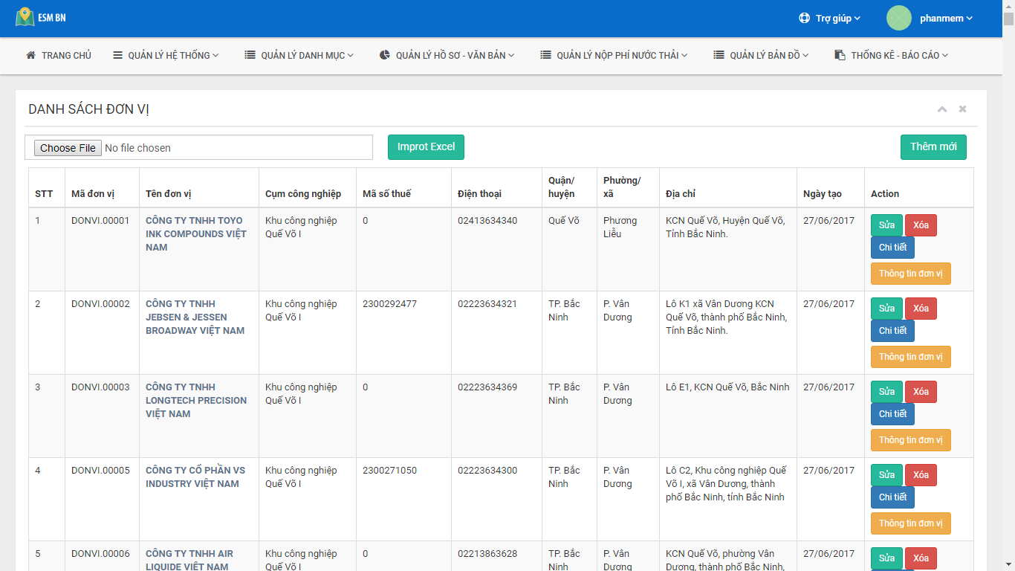
Task: Click Sửa for DONVI.00005
Action: point(886,475)
